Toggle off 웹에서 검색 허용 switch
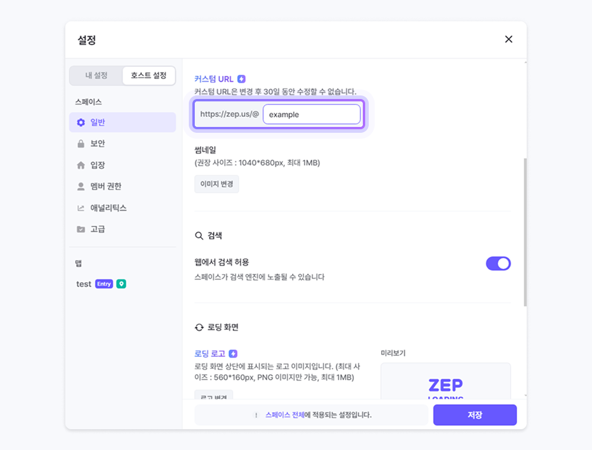The width and height of the screenshot is (592, 450). [498, 264]
